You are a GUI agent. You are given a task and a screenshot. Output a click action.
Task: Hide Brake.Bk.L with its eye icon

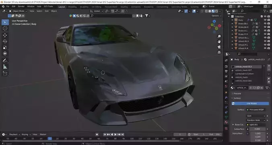click(265, 24)
